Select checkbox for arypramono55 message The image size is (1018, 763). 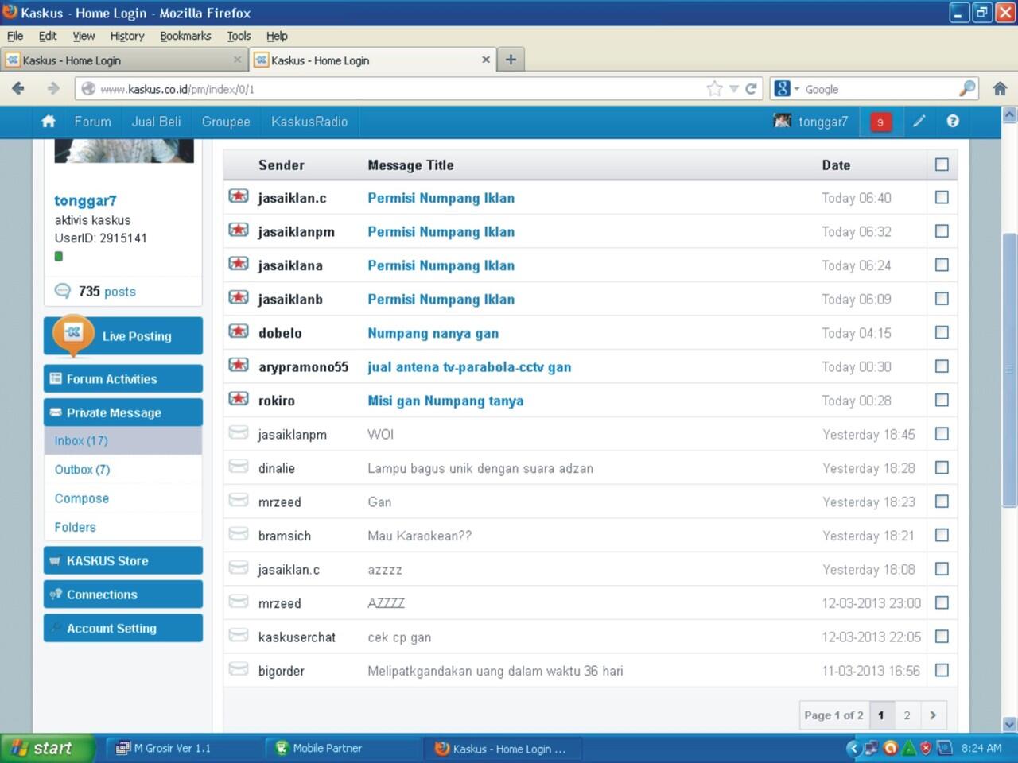[x=942, y=366]
